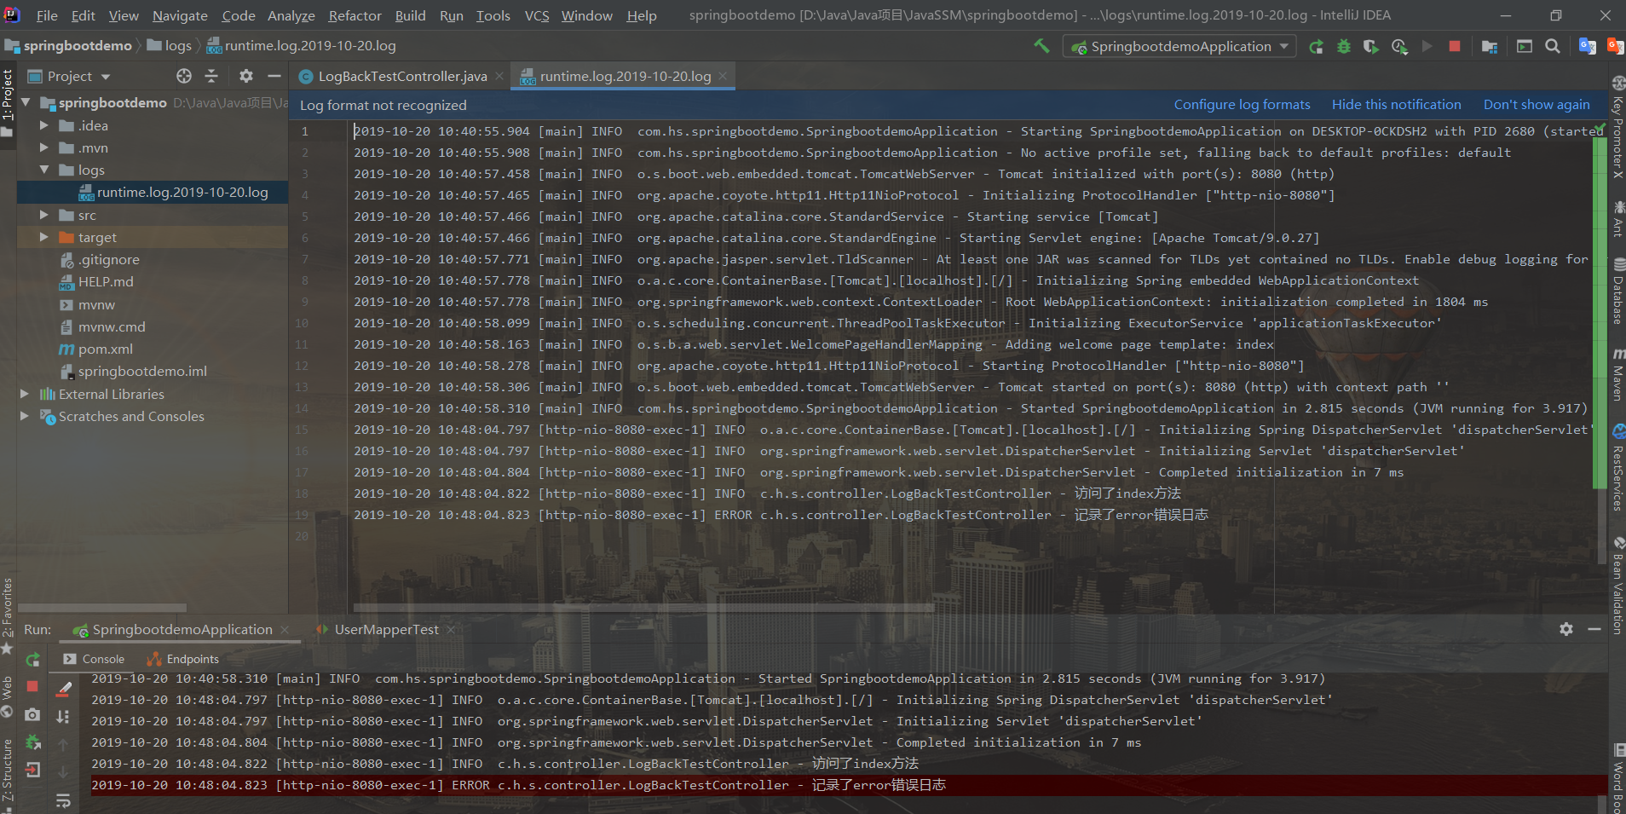Open the VCS menu
The height and width of the screenshot is (814, 1626).
(x=537, y=15)
